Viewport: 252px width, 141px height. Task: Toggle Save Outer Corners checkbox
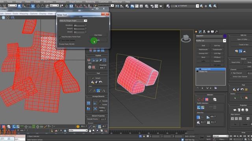pos(60,40)
